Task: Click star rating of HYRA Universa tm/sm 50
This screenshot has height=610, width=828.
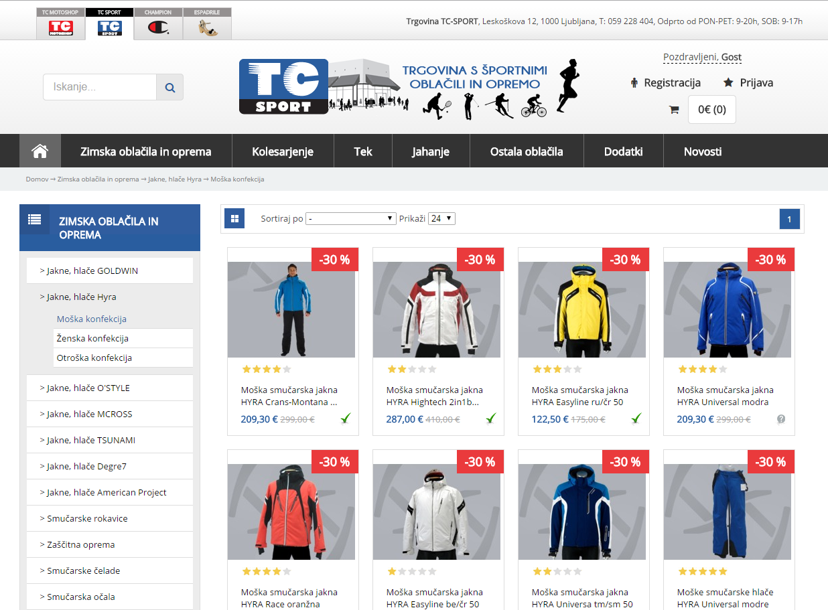Action: [x=557, y=571]
